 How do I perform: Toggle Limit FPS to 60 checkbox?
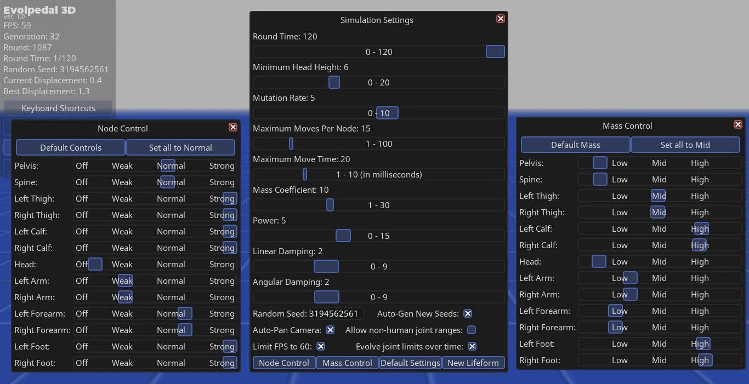coord(321,346)
